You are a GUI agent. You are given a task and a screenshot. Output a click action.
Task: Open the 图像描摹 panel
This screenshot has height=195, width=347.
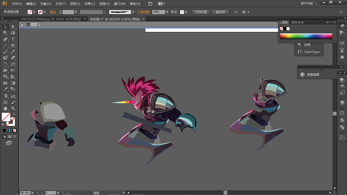pos(313,74)
